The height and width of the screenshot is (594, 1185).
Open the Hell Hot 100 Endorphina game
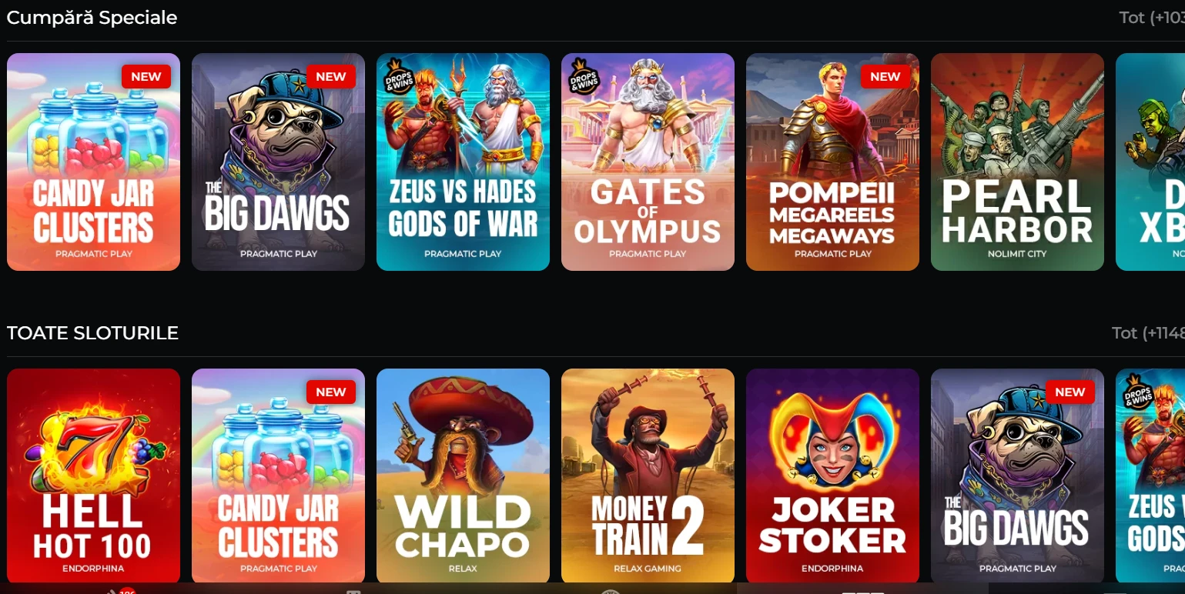coord(93,476)
